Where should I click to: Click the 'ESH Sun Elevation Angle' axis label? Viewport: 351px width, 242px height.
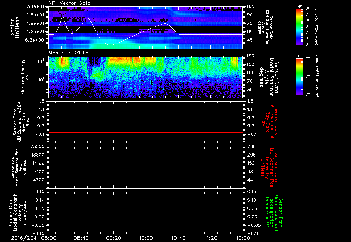[x=265, y=27]
